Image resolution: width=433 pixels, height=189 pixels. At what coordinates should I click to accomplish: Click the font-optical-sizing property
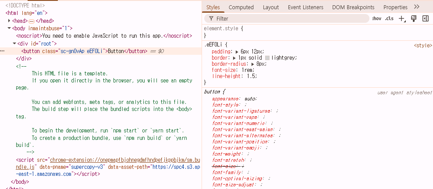238,178
